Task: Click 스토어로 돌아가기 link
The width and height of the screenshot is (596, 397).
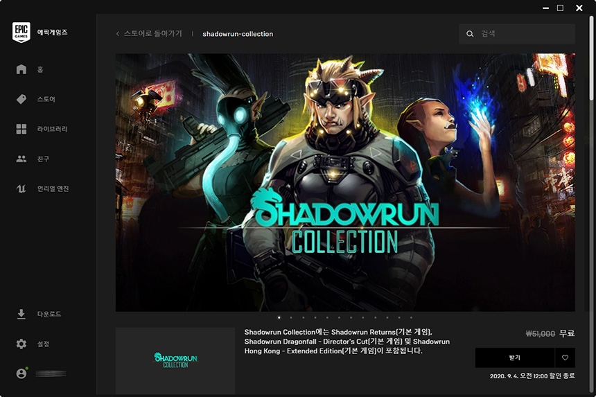Action: click(152, 34)
